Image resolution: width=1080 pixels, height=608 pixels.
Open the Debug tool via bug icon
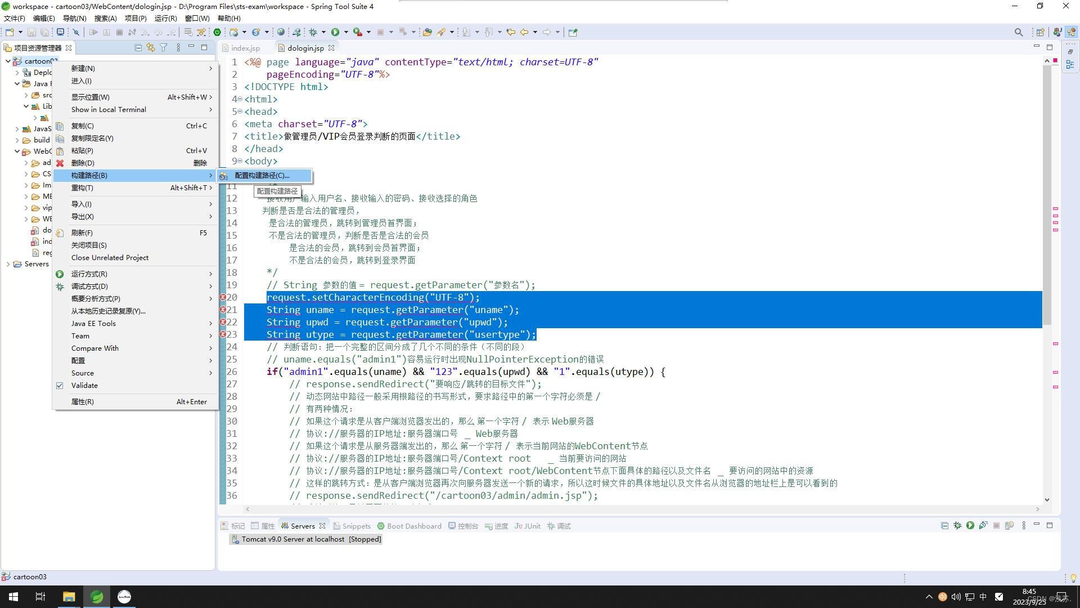pyautogui.click(x=312, y=32)
